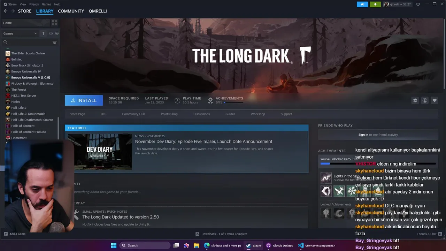Open the Games menu
Image resolution: width=446 pixels, height=251 pixels.
[46, 4]
